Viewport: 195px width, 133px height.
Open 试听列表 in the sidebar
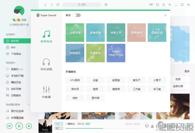pos(14,89)
